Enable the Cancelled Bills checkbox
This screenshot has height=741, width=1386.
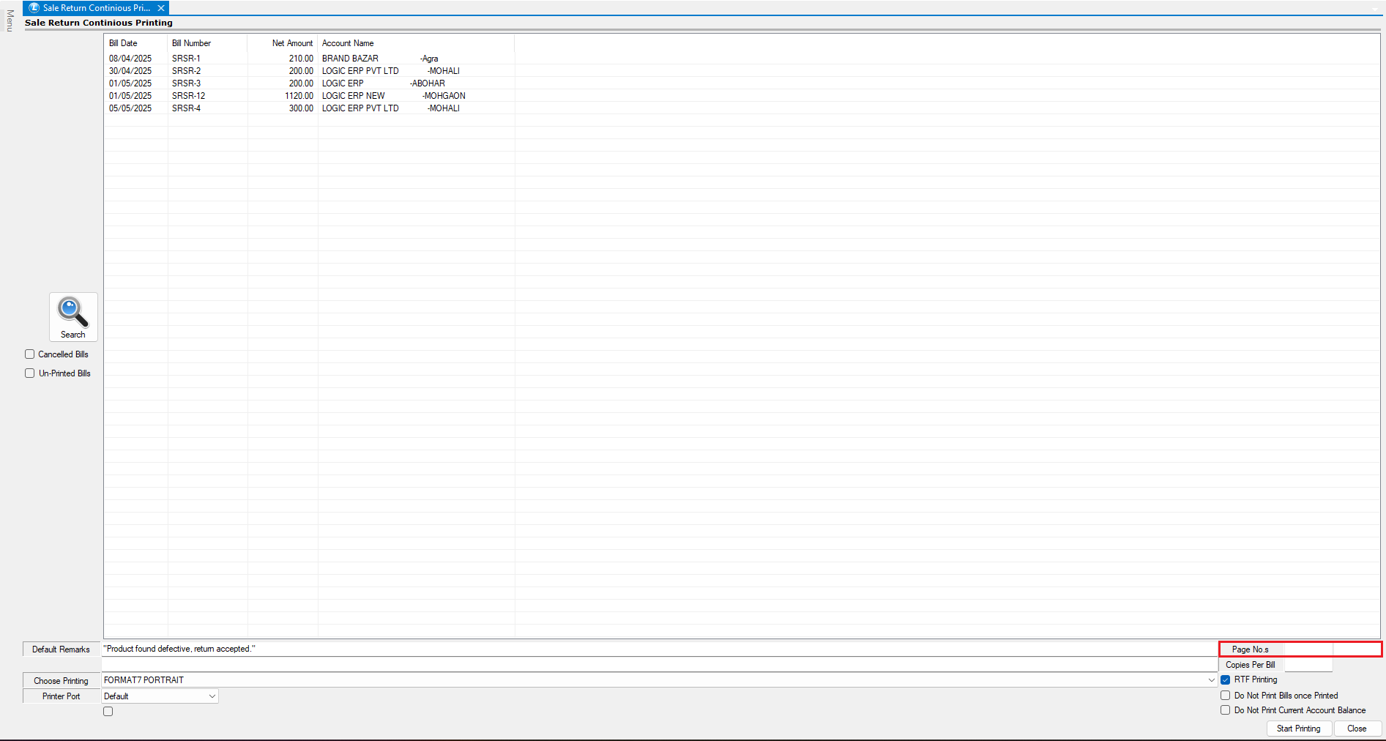tap(30, 354)
